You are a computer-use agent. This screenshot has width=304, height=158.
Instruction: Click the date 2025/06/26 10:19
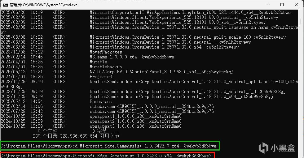(22, 13)
